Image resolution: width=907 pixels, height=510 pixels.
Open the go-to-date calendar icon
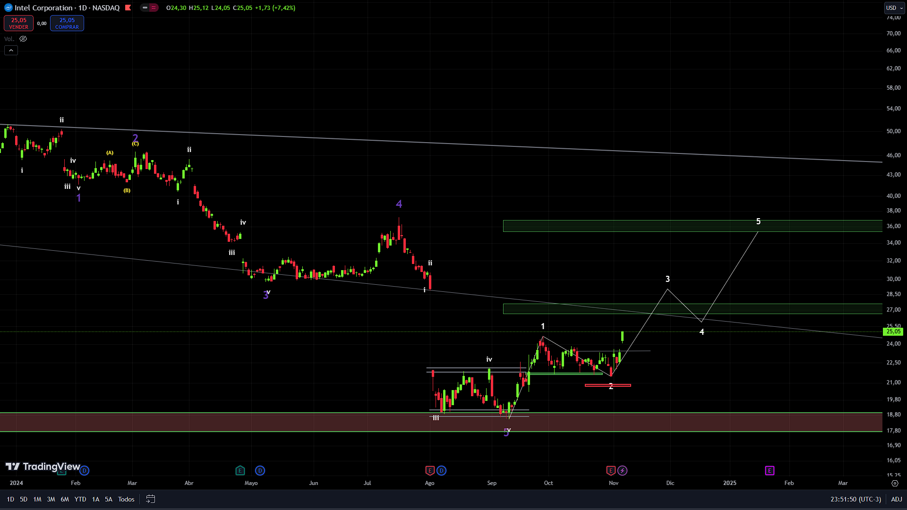point(151,499)
